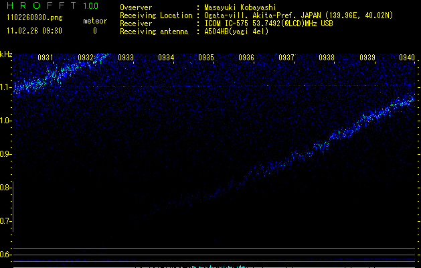
Task: Click the observer name Masayuki Kobayashi
Action: (240, 7)
